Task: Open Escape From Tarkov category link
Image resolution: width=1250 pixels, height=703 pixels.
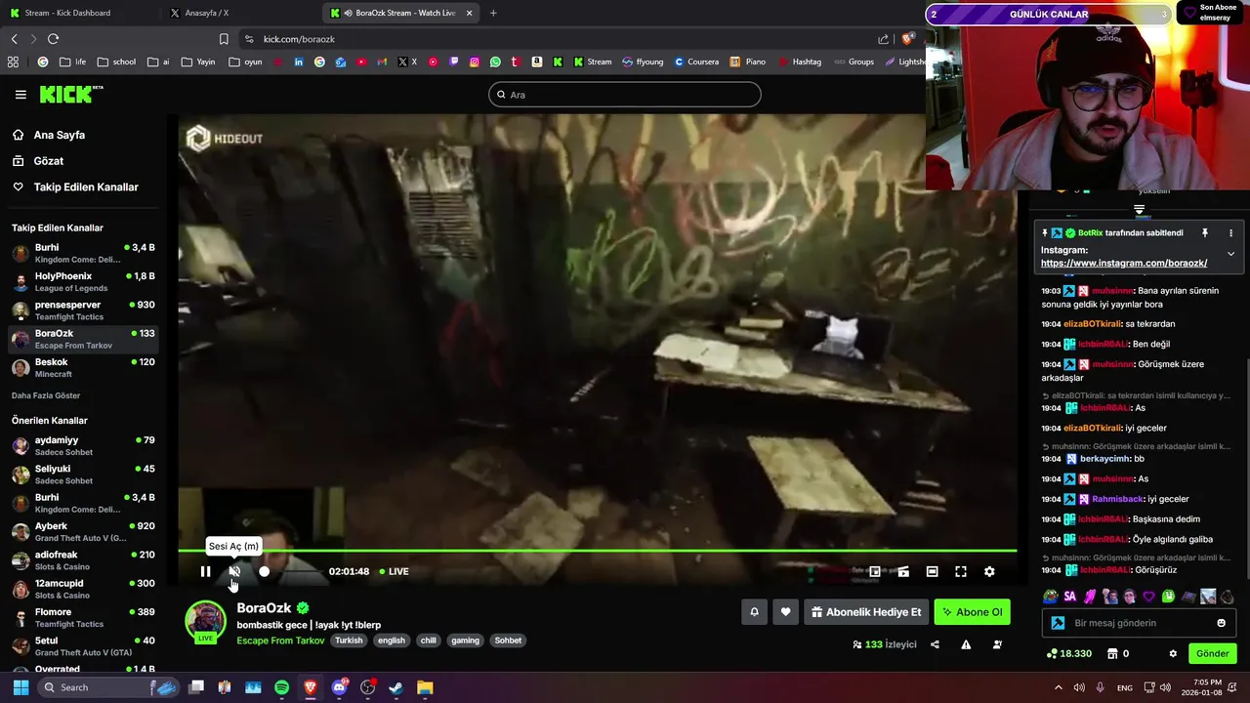Action: click(x=280, y=641)
